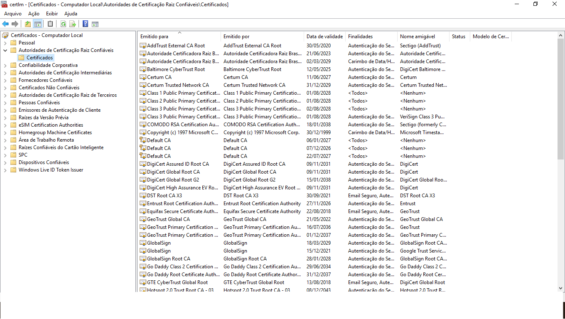Expand the Confiabilidade Corporativa tree node
This screenshot has height=319, width=565.
click(5, 65)
